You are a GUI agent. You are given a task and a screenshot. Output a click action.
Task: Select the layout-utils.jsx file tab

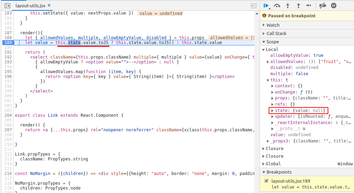click(x=30, y=6)
